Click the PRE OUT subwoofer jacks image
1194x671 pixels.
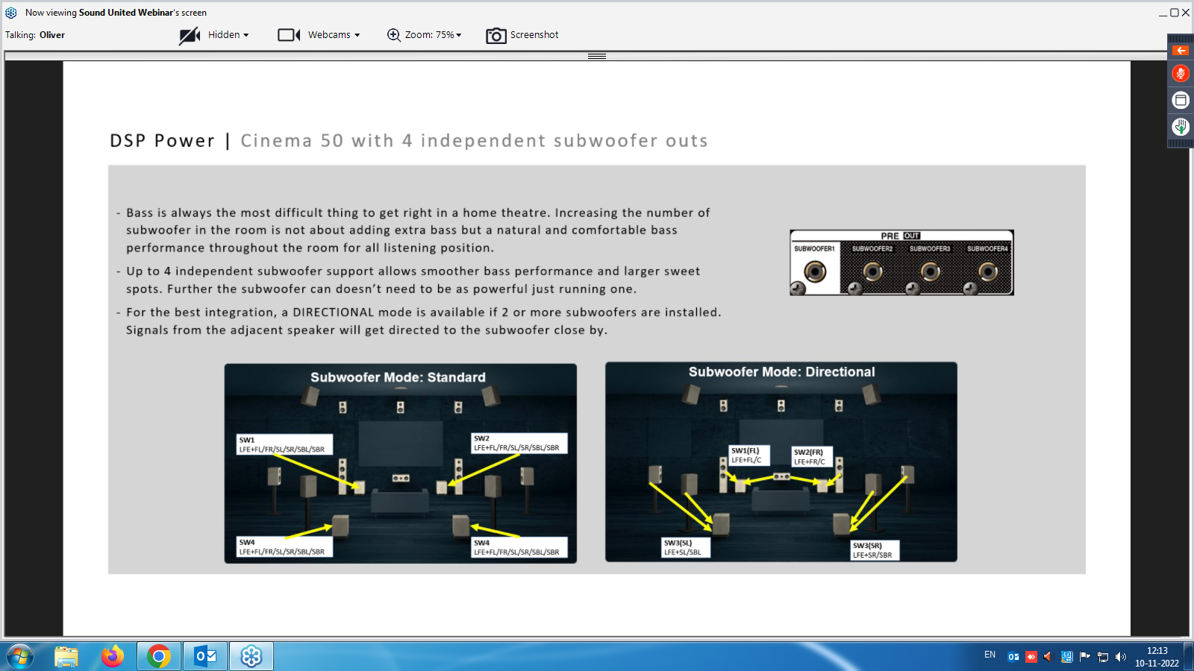point(901,262)
